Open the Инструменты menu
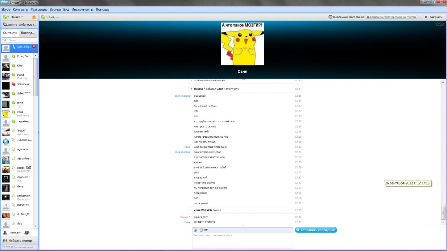Image resolution: width=447 pixels, height=251 pixels. [x=83, y=10]
